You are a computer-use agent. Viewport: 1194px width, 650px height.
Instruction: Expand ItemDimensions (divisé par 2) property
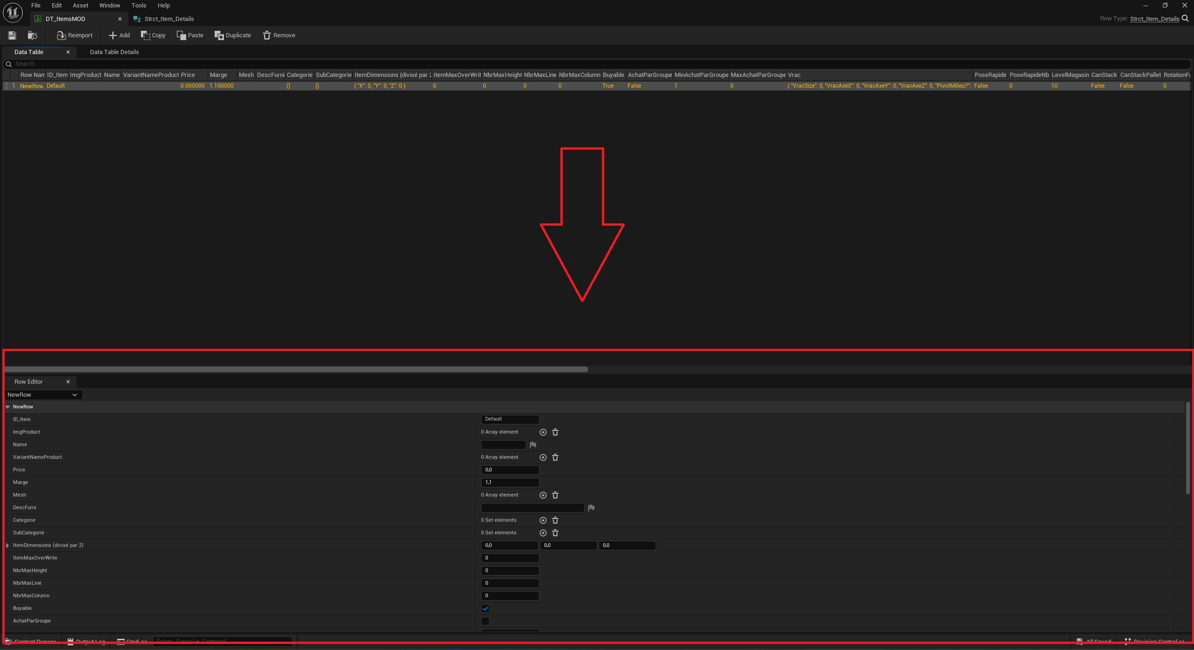8,546
